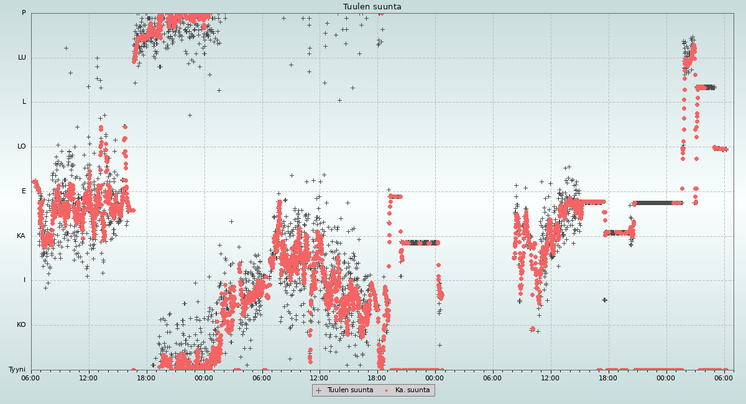The image size is (746, 404).
Task: Click the "E" direction axis label
Action: point(24,191)
